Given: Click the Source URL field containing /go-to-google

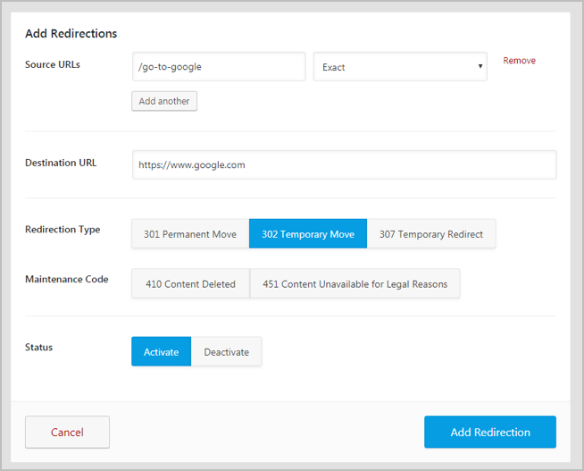Looking at the screenshot, I should (219, 67).
